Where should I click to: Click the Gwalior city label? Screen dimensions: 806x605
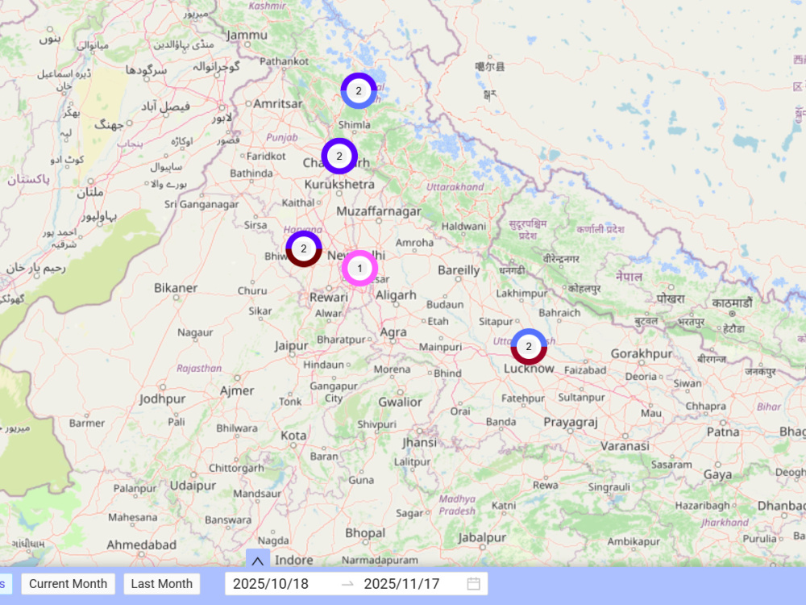400,402
